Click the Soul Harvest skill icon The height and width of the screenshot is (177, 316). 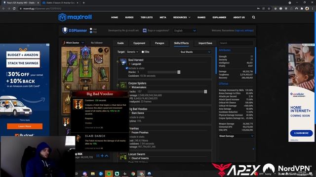coord(123,62)
